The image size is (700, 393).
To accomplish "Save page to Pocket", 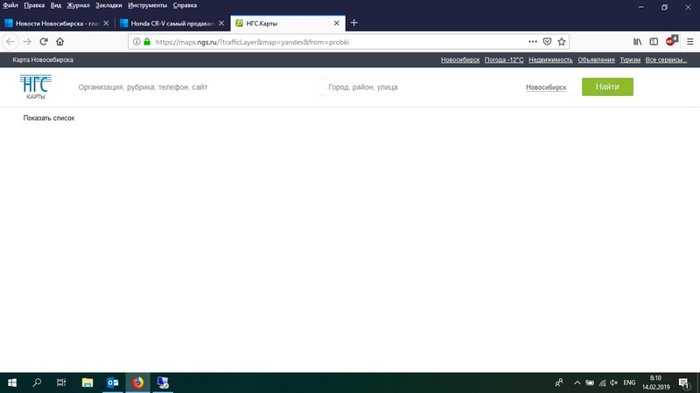I will point(547,41).
